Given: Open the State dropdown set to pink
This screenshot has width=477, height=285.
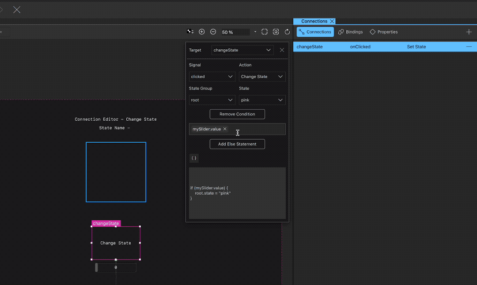Looking at the screenshot, I should [x=262, y=100].
